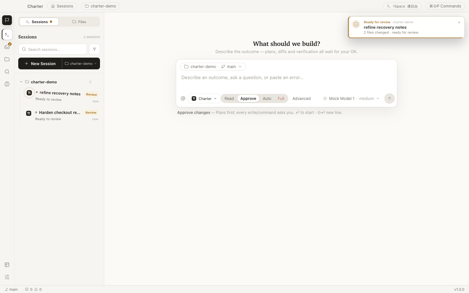The image size is (469, 293).
Task: Click agent avatar of Harden checkout session
Action: 29,113
